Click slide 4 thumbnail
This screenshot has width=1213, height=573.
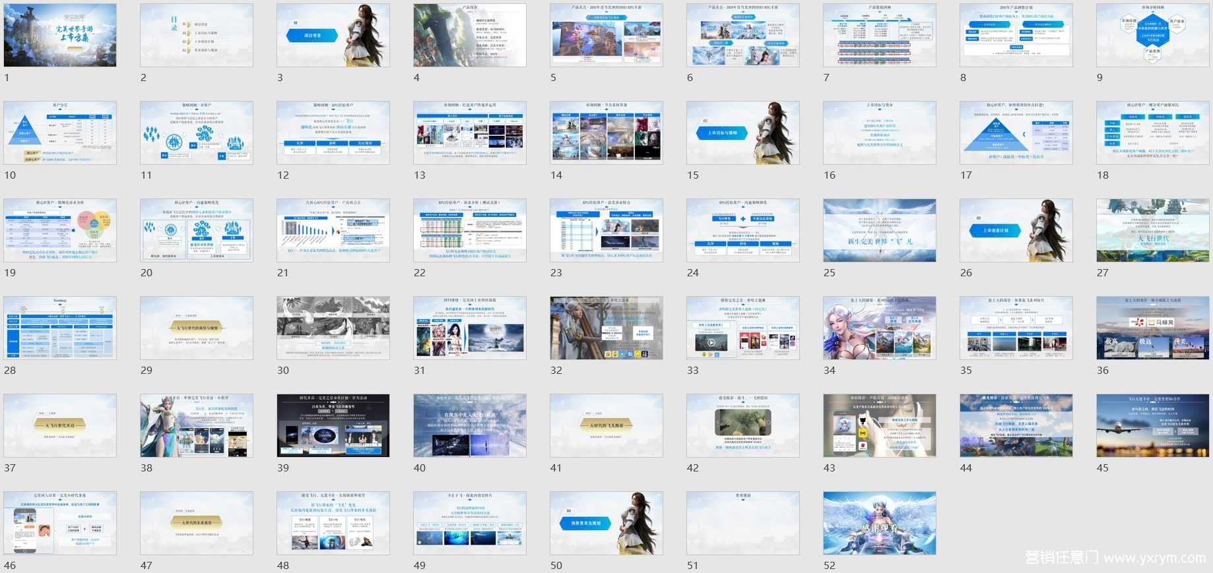coord(470,35)
